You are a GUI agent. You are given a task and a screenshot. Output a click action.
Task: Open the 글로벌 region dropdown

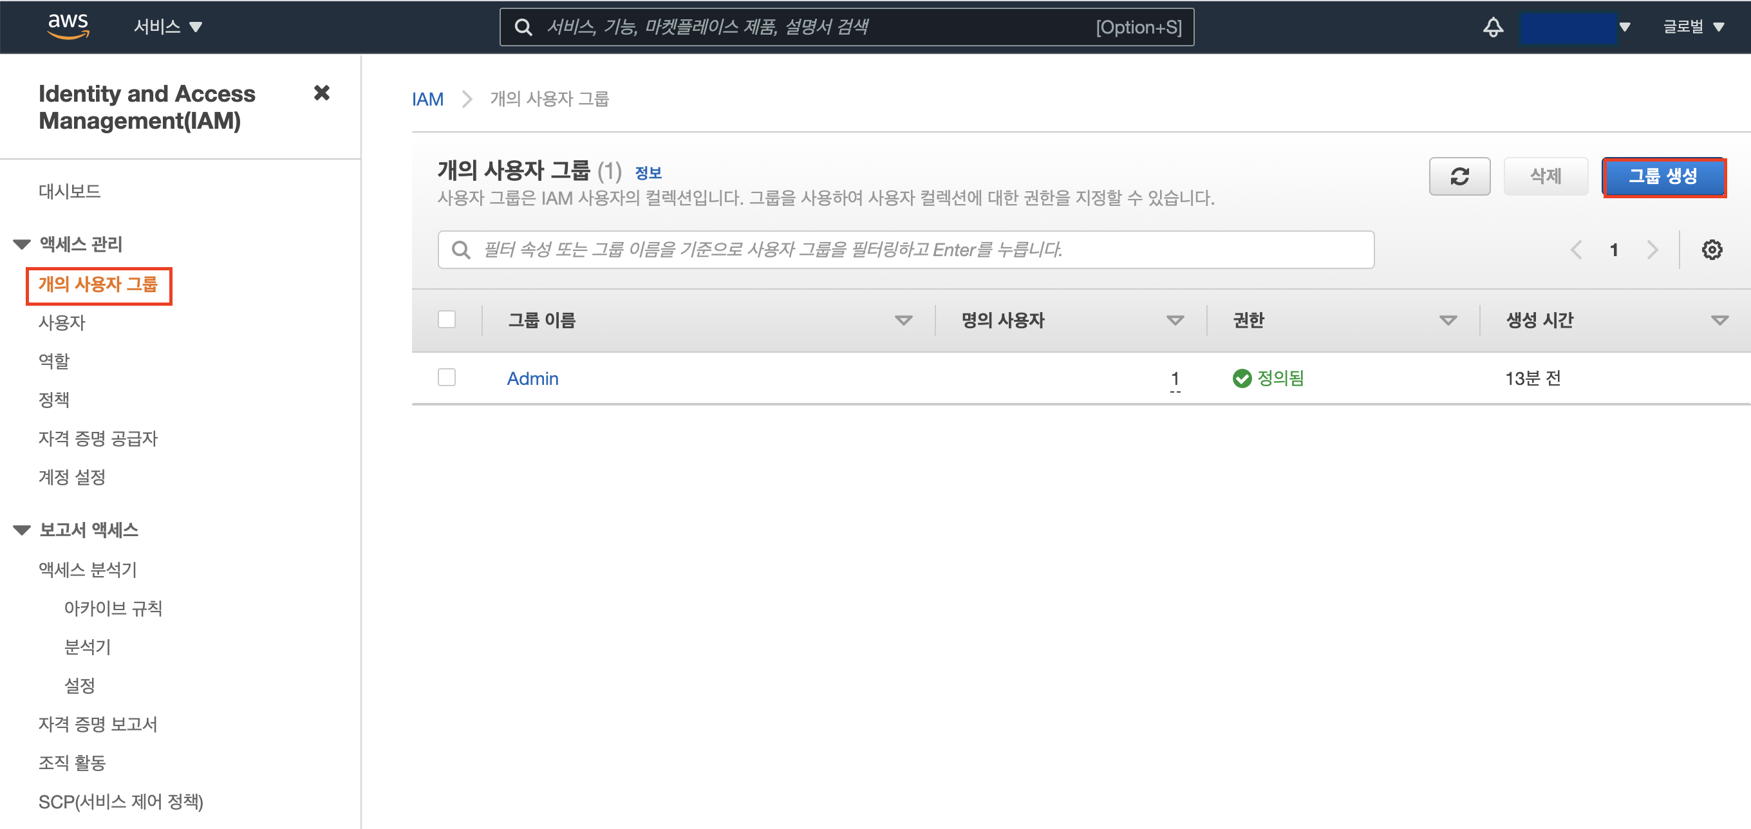point(1693,26)
